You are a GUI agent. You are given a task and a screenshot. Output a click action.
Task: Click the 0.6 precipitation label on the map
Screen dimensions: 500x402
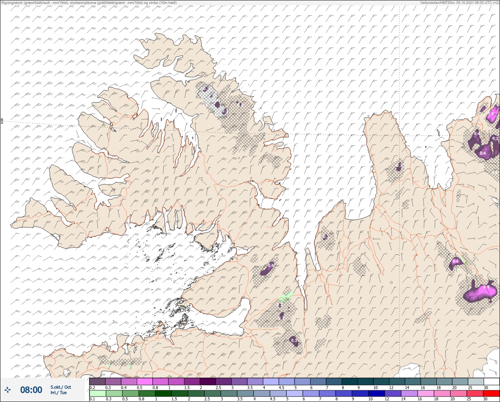pyautogui.click(x=455, y=261)
